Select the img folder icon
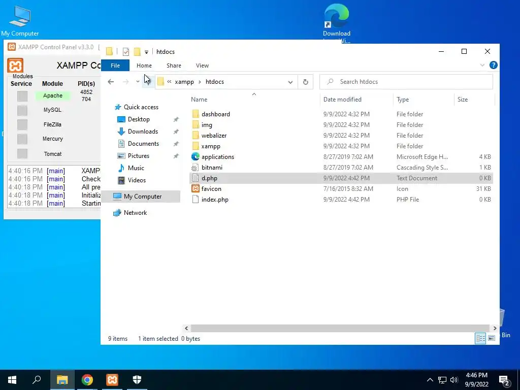The height and width of the screenshot is (390, 520). (x=196, y=125)
